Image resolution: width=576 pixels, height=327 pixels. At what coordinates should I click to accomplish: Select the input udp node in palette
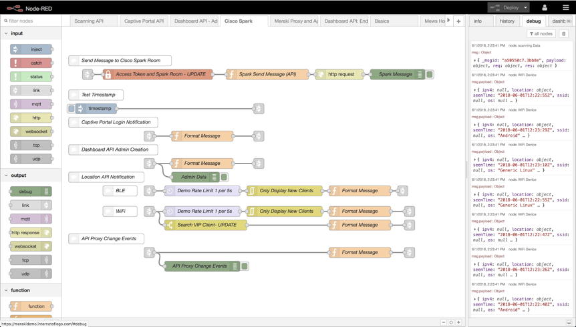[31, 159]
